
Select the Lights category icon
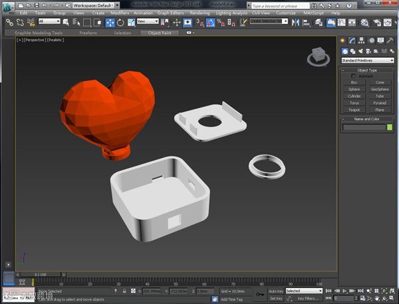pyautogui.click(x=360, y=51)
